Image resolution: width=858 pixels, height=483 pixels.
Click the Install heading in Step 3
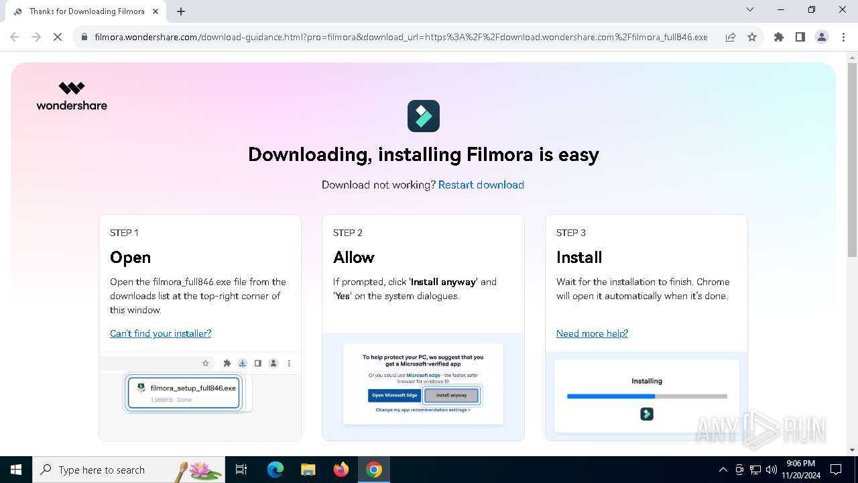pos(579,258)
